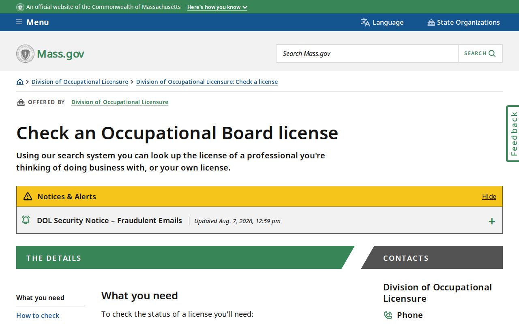
Task: Click the warning triangle alert icon
Action: pyautogui.click(x=28, y=196)
